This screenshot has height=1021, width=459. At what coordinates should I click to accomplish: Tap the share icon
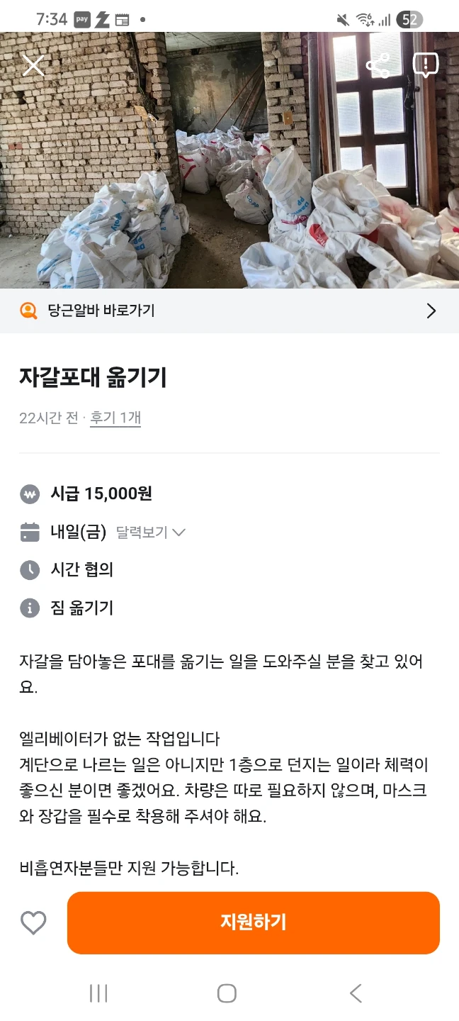pyautogui.click(x=378, y=65)
